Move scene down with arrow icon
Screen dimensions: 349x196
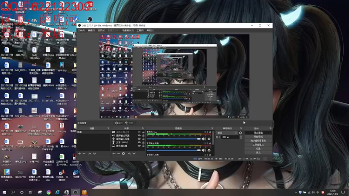(95, 154)
